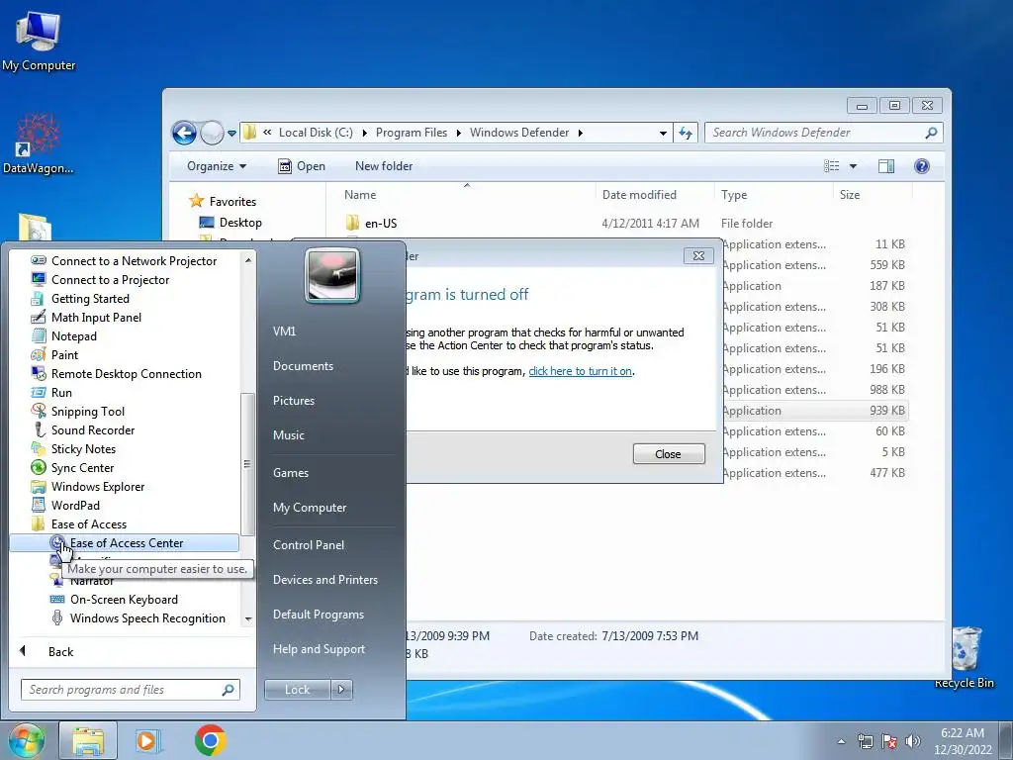This screenshot has width=1013, height=760.
Task: Expand the Windows Defender breadcrumb arrow
Action: (580, 133)
